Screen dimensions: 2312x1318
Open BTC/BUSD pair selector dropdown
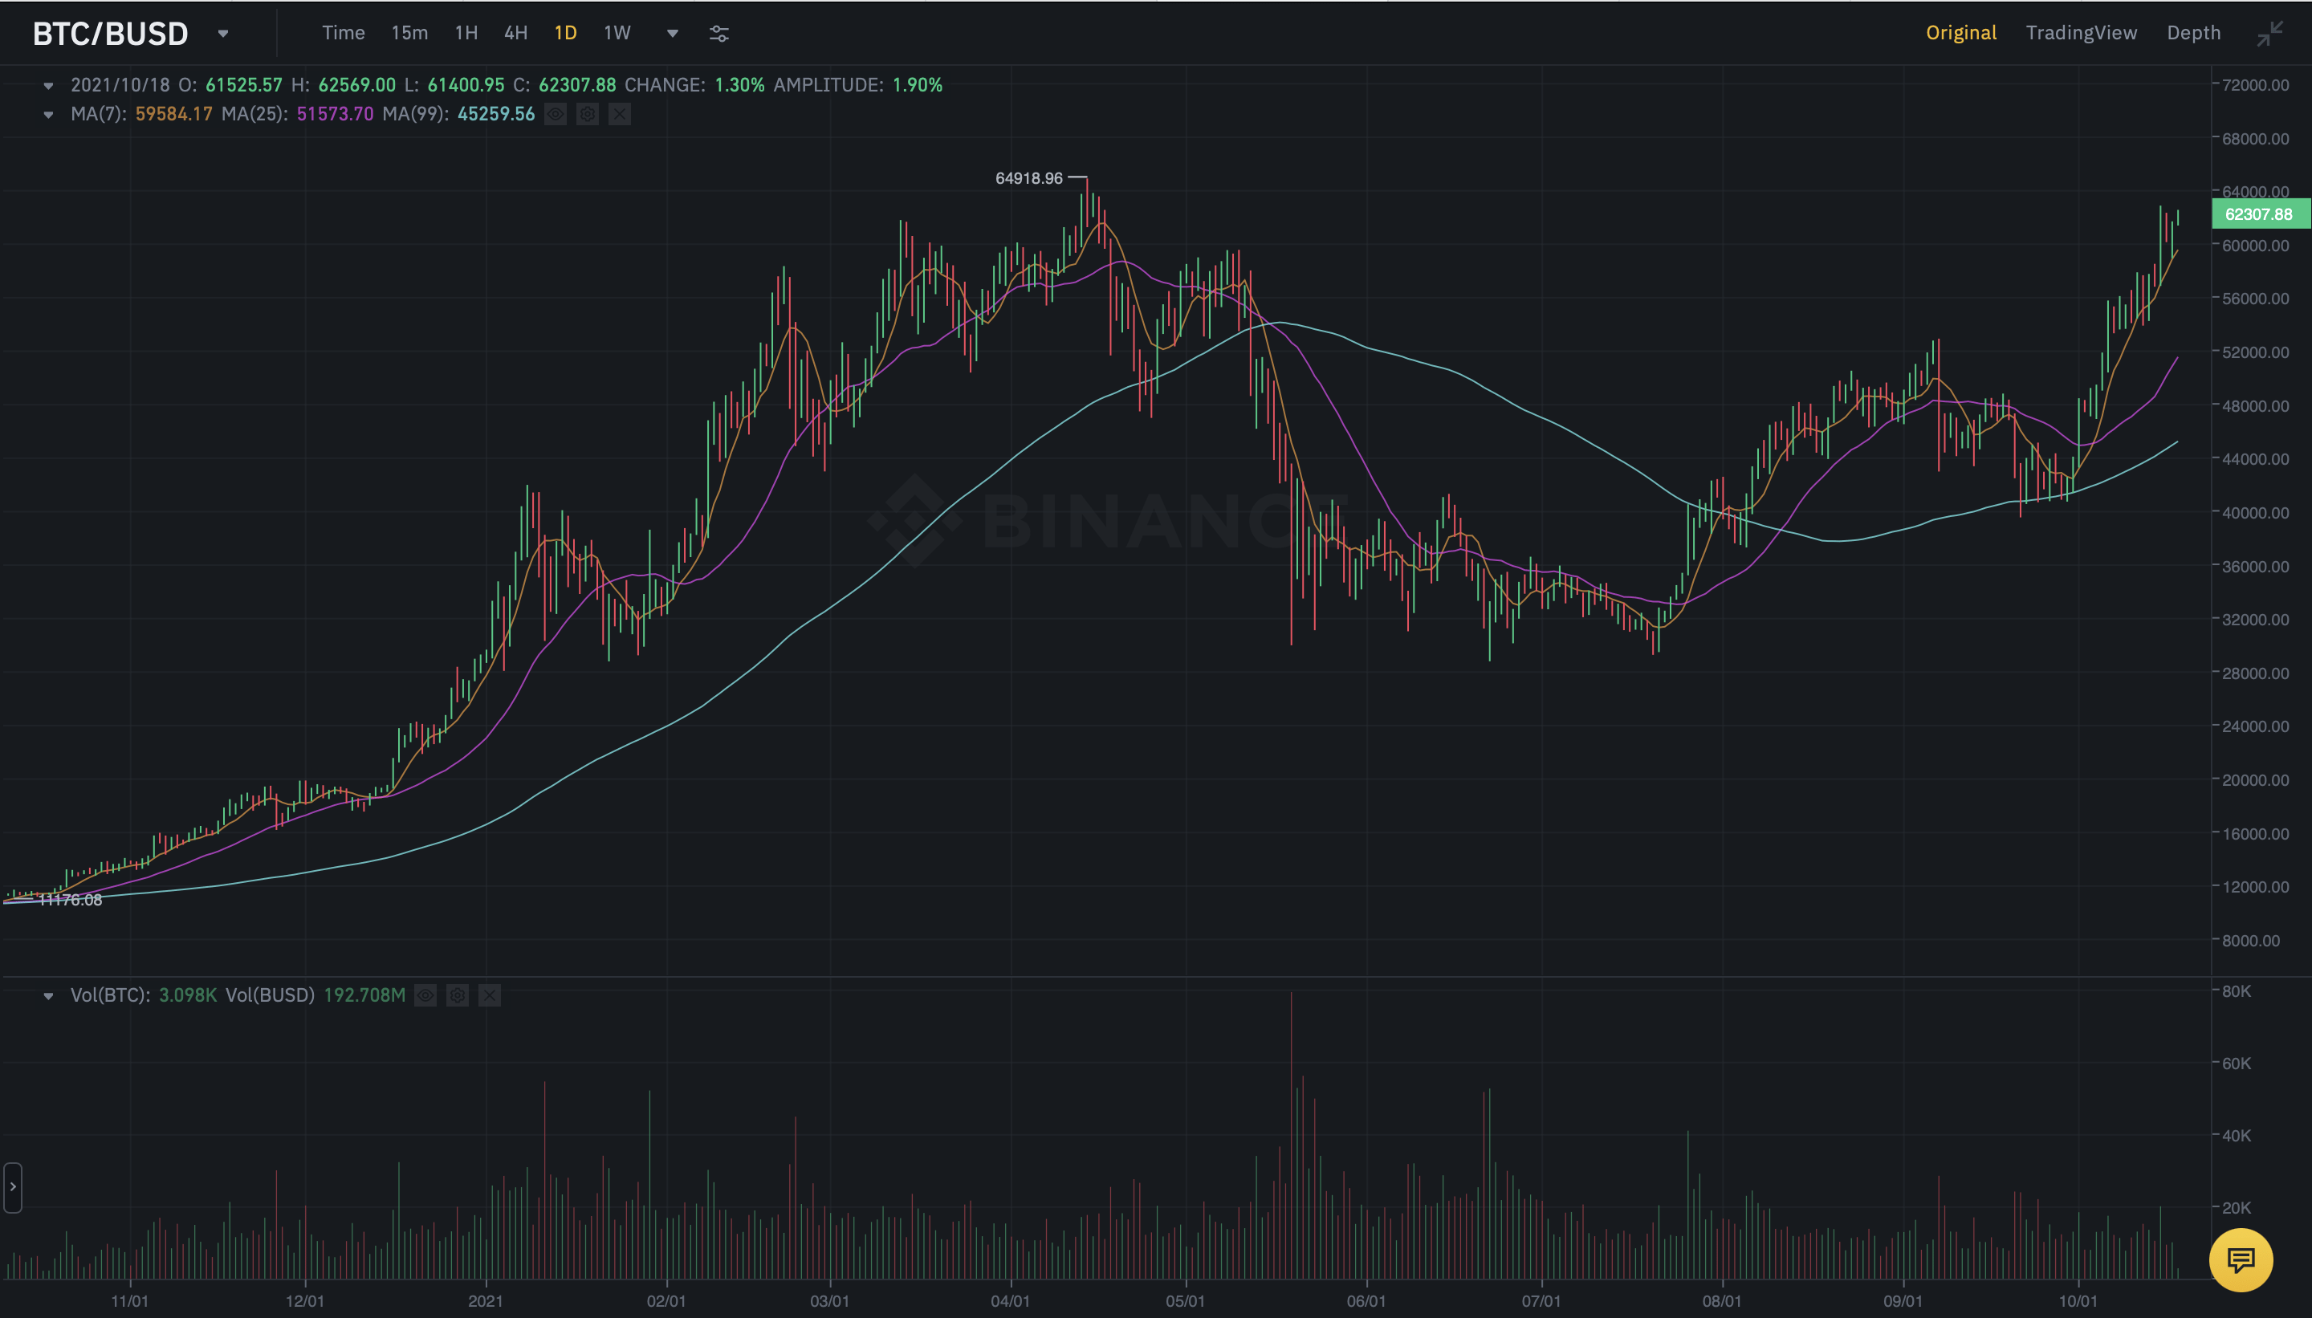[x=222, y=34]
